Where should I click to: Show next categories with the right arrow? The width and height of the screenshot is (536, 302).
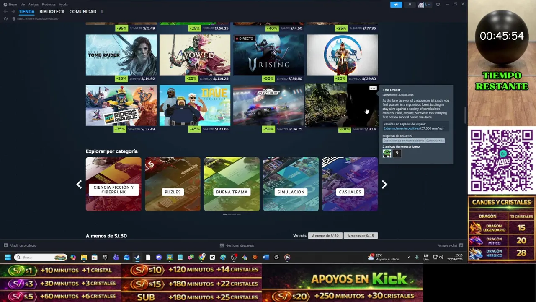pyautogui.click(x=384, y=184)
